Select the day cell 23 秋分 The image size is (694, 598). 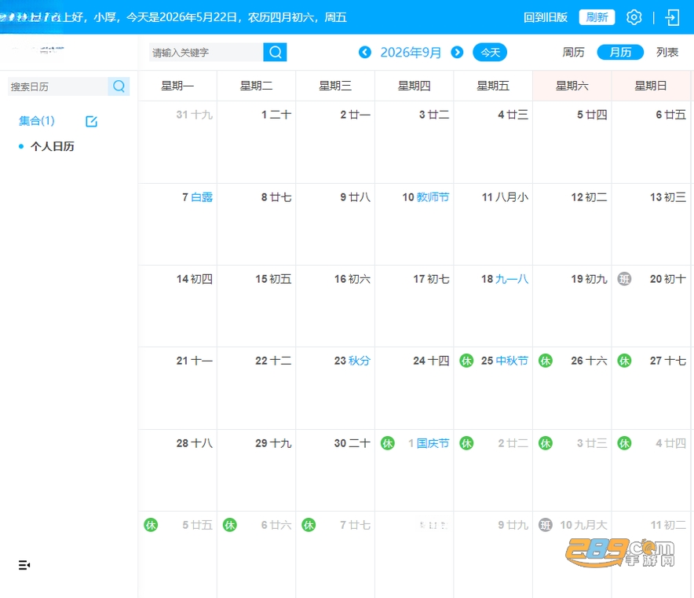click(335, 388)
